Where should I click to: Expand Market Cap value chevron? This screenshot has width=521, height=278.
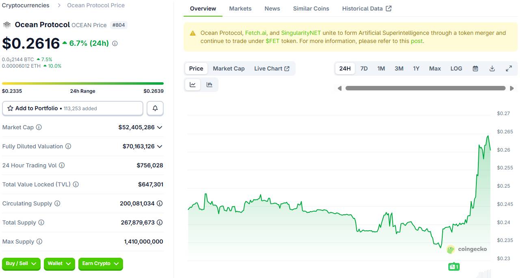click(160, 127)
